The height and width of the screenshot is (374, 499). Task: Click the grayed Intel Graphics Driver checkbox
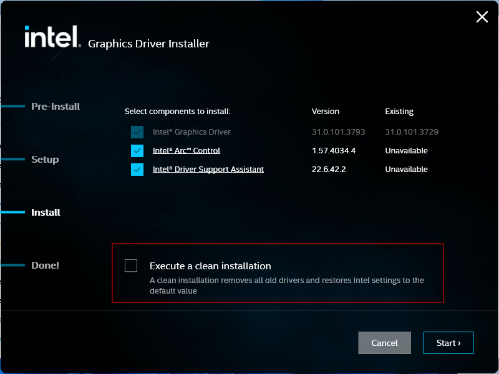click(137, 132)
